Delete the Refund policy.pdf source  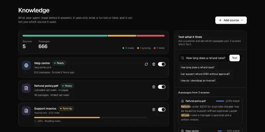pyautogui.click(x=154, y=87)
